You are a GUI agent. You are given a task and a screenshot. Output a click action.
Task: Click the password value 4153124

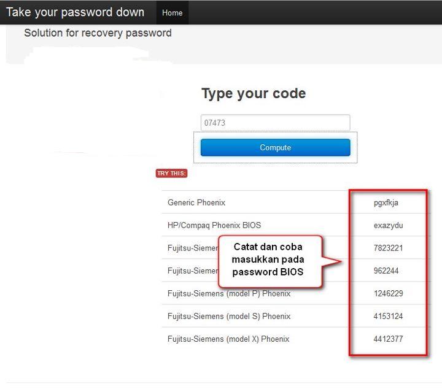(388, 316)
